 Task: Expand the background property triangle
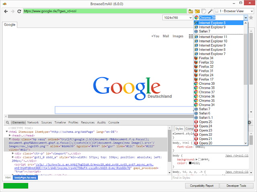point(196,159)
